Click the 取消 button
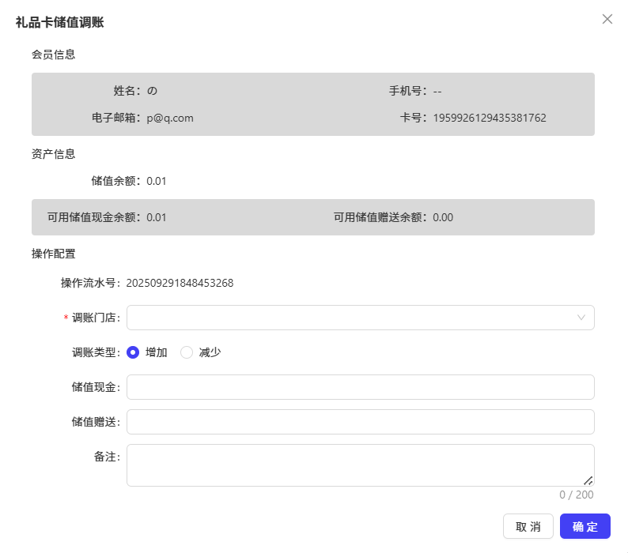 click(528, 526)
